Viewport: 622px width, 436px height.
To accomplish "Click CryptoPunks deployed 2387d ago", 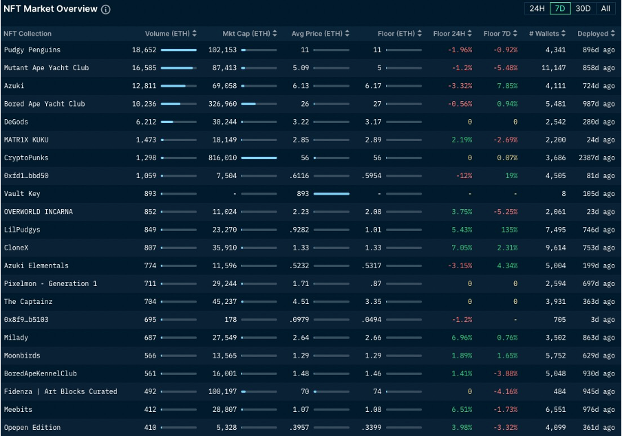I will tap(597, 157).
